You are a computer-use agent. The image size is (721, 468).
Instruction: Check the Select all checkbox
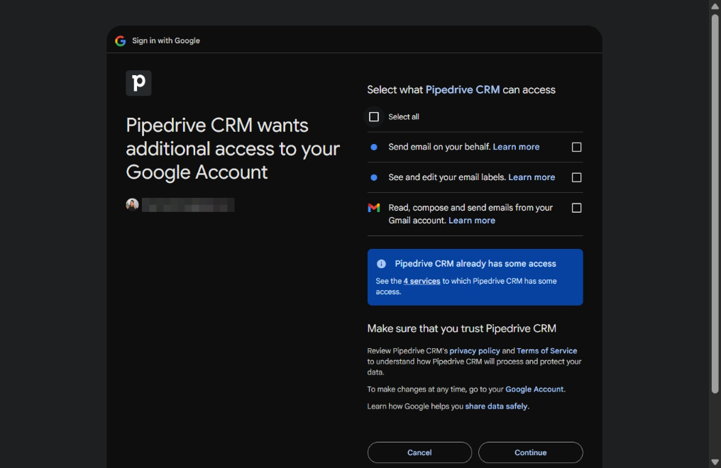[x=374, y=117]
